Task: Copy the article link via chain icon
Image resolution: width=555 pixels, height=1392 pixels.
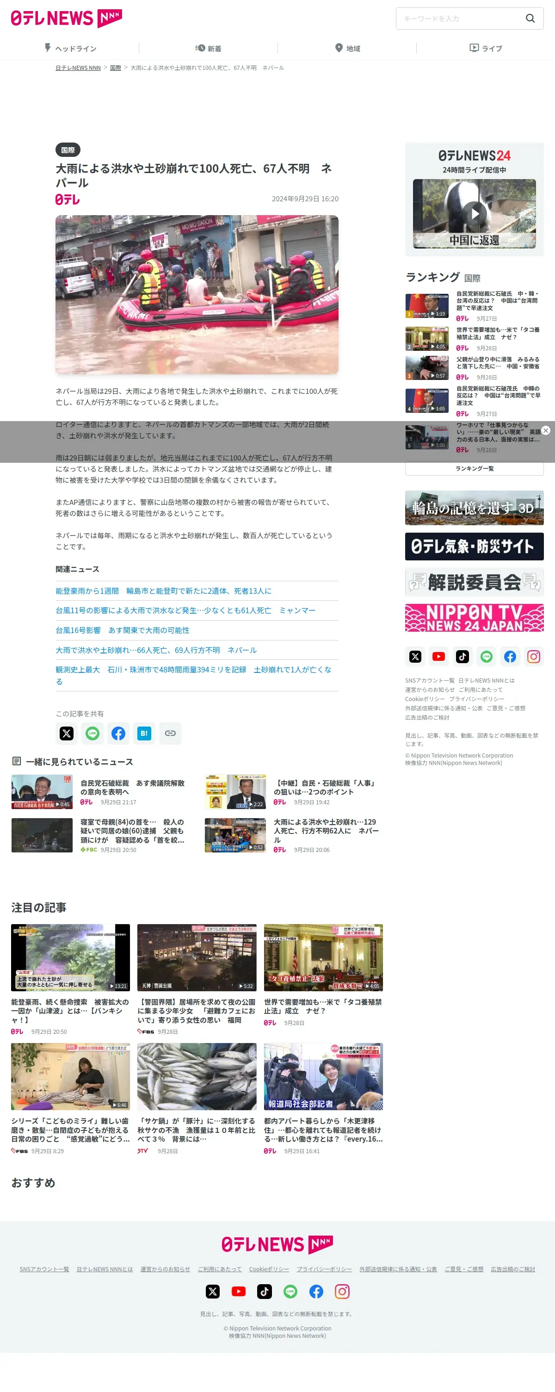Action: tap(170, 733)
